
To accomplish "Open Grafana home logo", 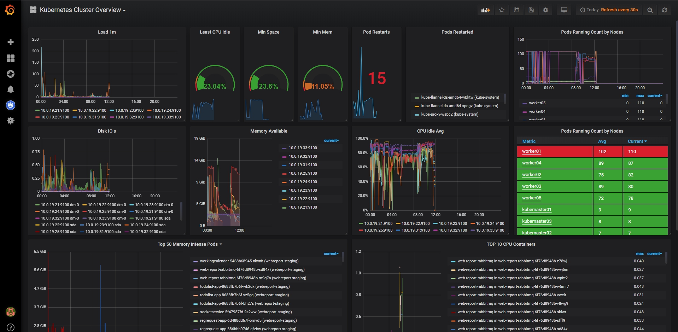I will pos(10,10).
